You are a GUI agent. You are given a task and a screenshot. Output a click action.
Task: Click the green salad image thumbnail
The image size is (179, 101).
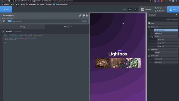(133, 63)
